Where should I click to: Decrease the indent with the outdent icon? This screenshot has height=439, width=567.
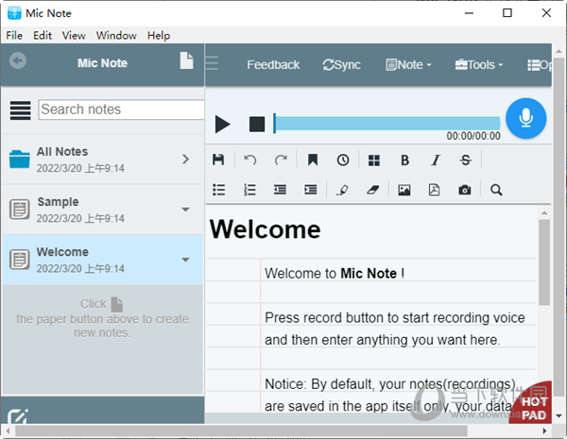coord(281,190)
